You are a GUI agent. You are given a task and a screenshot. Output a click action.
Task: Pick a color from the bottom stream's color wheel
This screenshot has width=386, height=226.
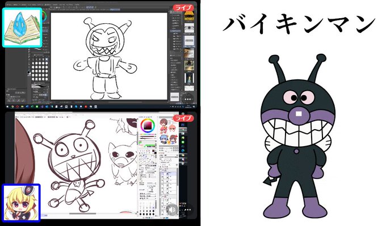[147, 126]
